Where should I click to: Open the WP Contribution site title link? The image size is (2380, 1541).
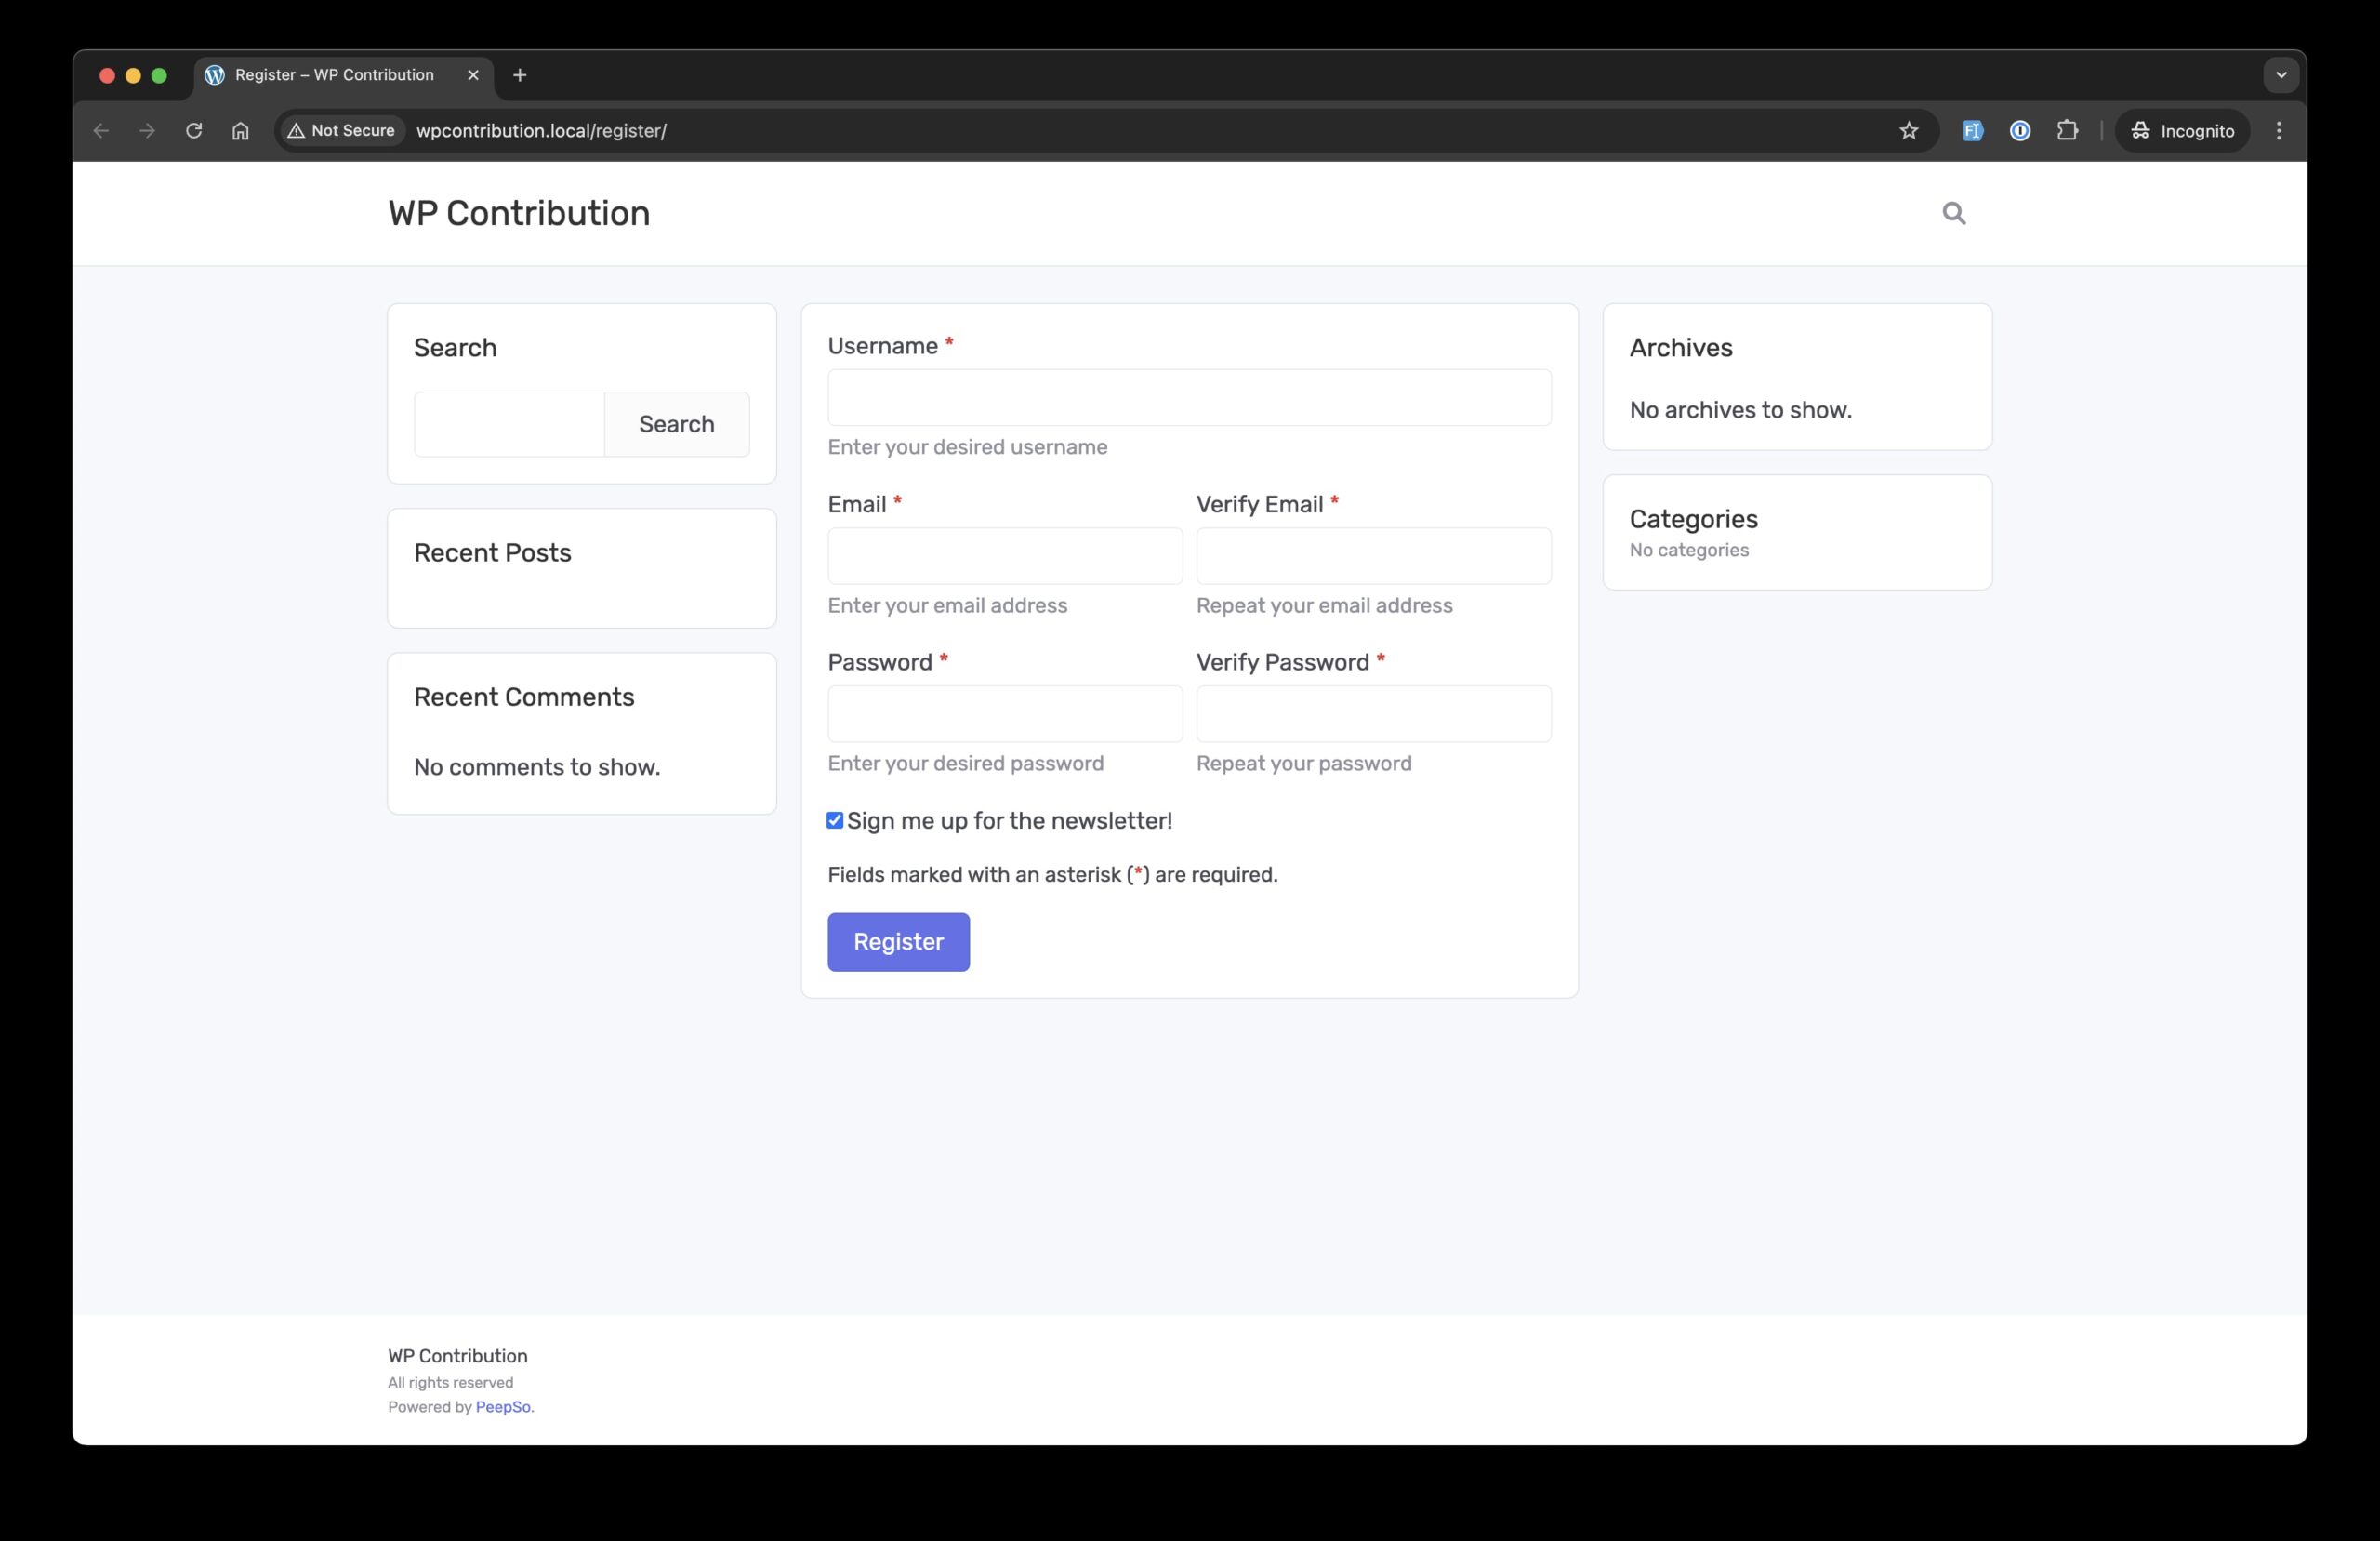click(x=519, y=213)
